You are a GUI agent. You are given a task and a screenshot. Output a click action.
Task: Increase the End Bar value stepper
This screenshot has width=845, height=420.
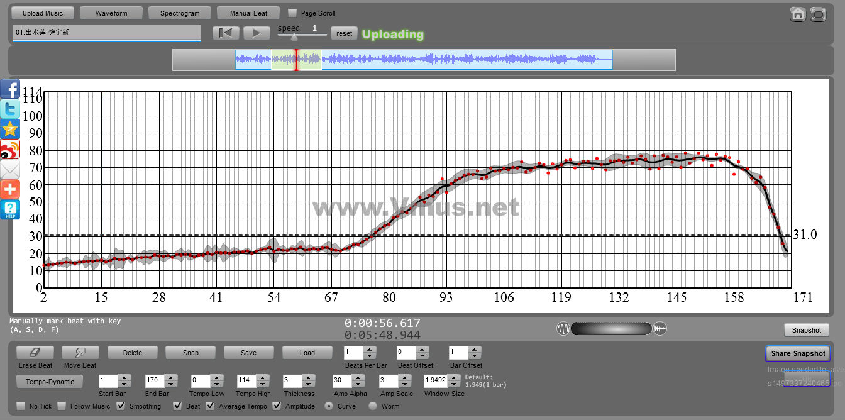[x=170, y=377]
